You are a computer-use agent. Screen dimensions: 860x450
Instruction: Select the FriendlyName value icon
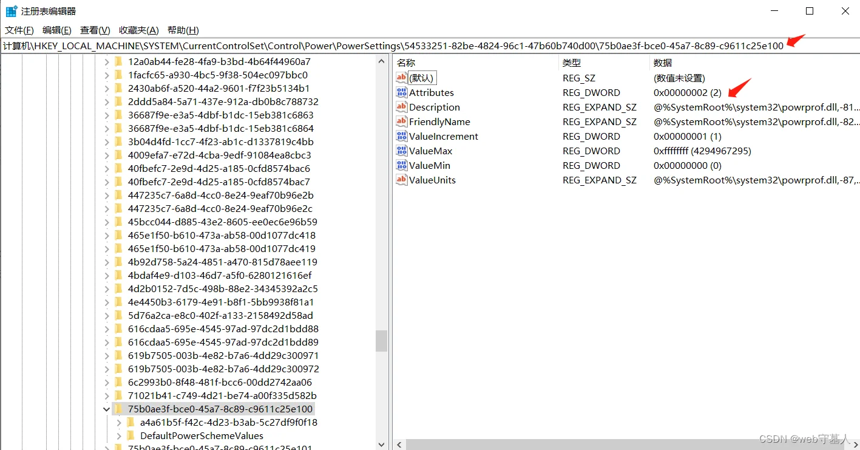pyautogui.click(x=401, y=121)
